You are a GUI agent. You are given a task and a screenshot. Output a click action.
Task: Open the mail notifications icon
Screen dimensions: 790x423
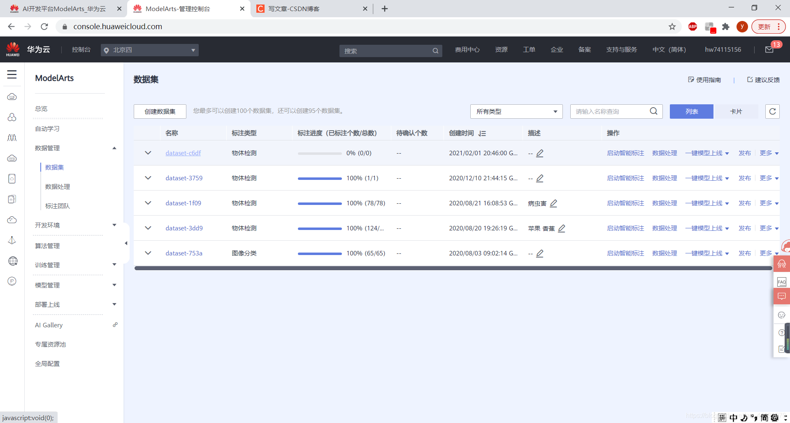point(769,50)
